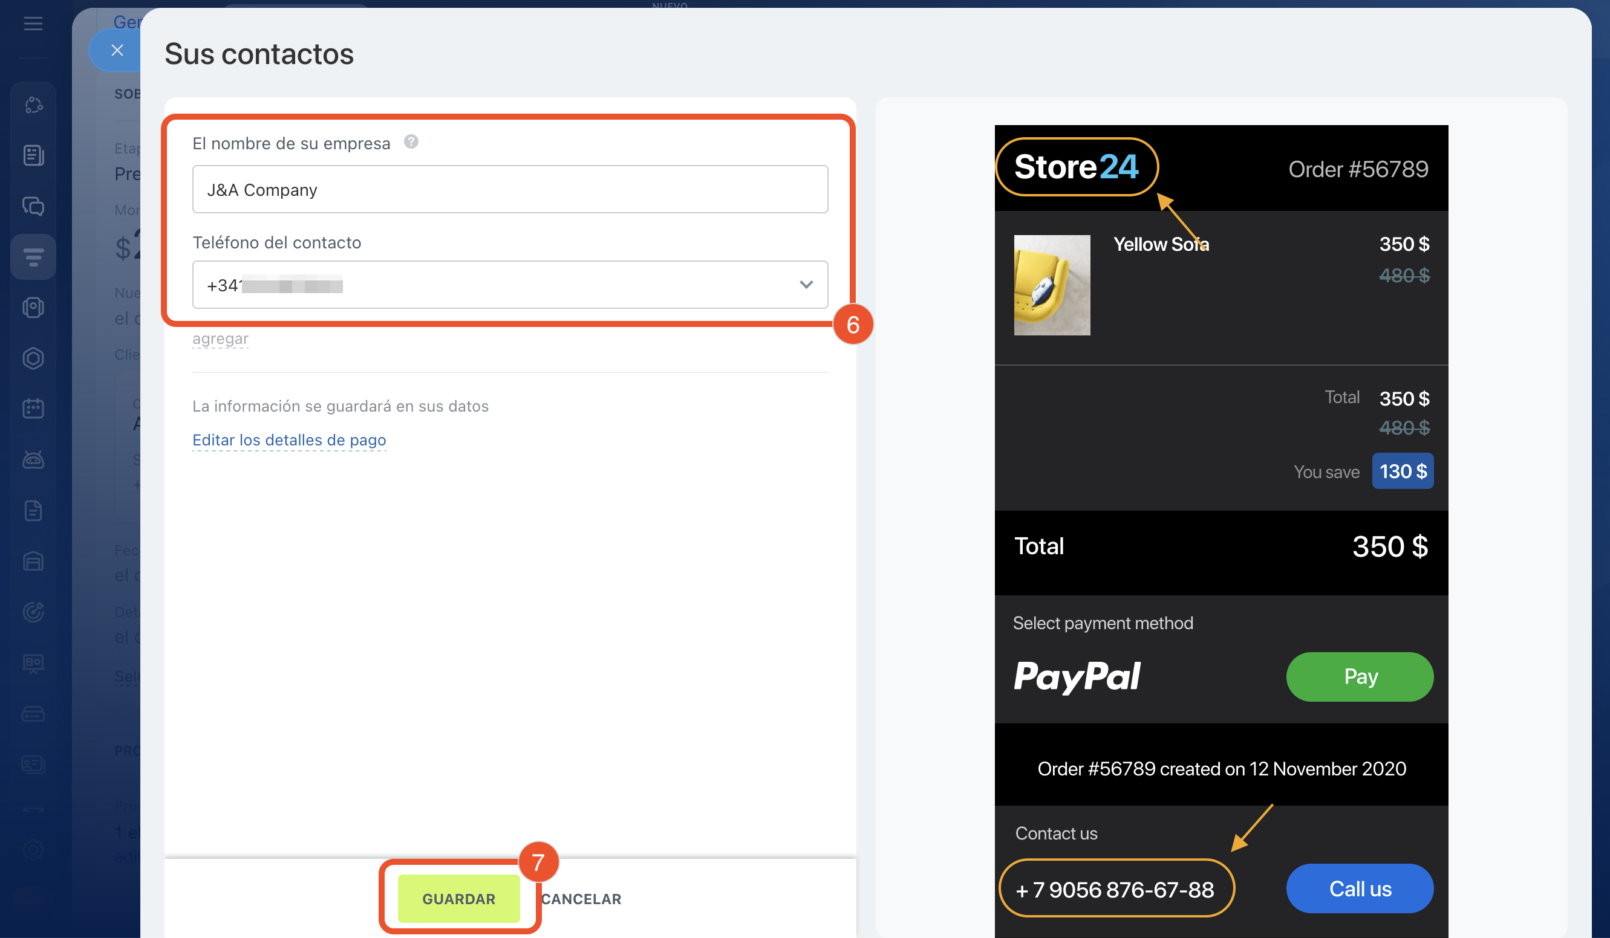Image resolution: width=1610 pixels, height=938 pixels.
Task: Click help icon beside company name label
Action: (x=411, y=142)
